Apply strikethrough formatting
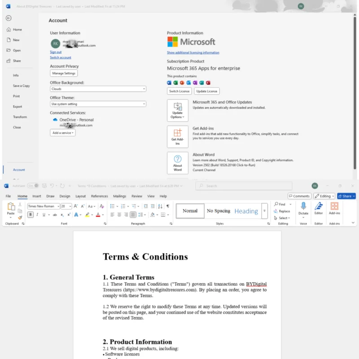359x359 pixels. click(54, 214)
